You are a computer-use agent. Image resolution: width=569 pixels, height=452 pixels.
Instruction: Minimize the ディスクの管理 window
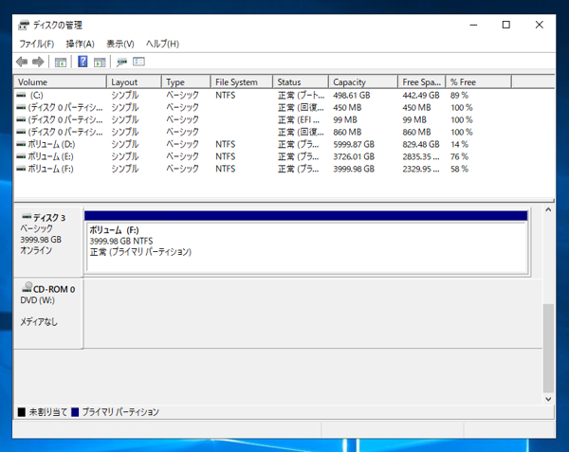473,25
